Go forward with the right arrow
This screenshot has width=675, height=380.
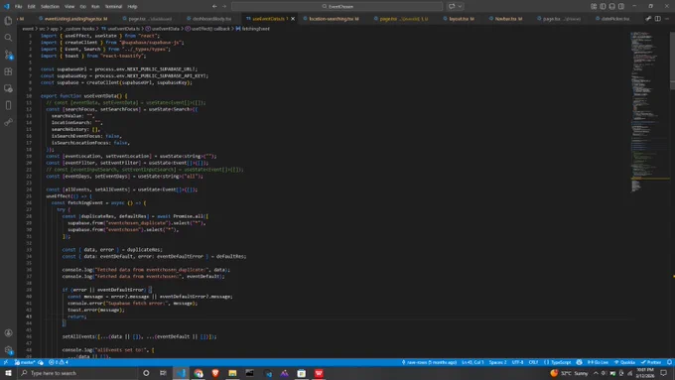(x=224, y=7)
